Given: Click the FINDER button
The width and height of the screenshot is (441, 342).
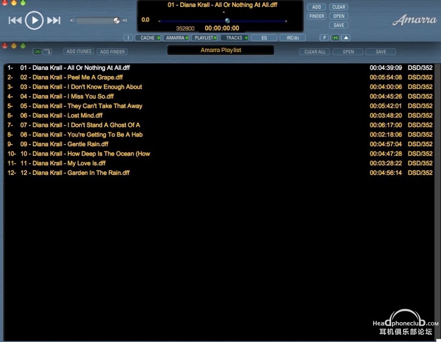Looking at the screenshot, I should tap(316, 16).
